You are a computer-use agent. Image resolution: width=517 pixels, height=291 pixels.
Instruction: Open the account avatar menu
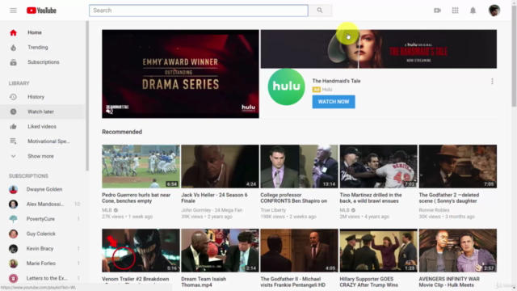point(494,11)
